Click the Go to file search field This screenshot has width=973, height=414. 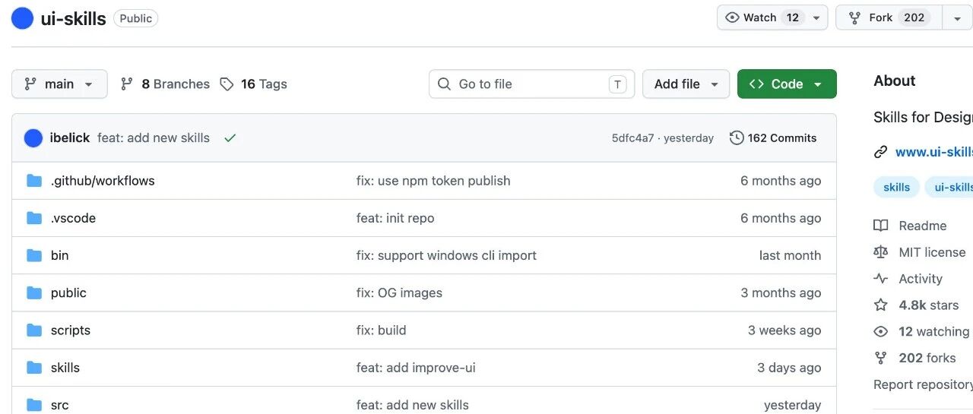click(532, 84)
